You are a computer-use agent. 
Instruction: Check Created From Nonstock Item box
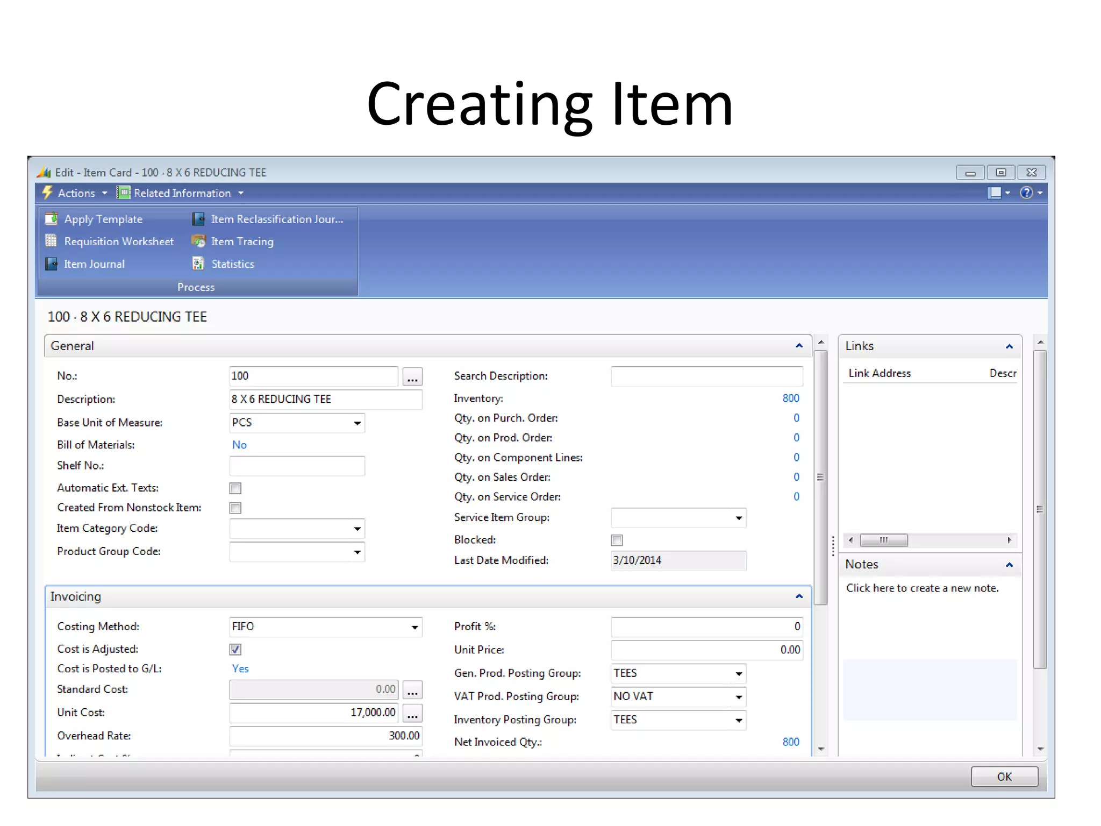[x=235, y=508]
